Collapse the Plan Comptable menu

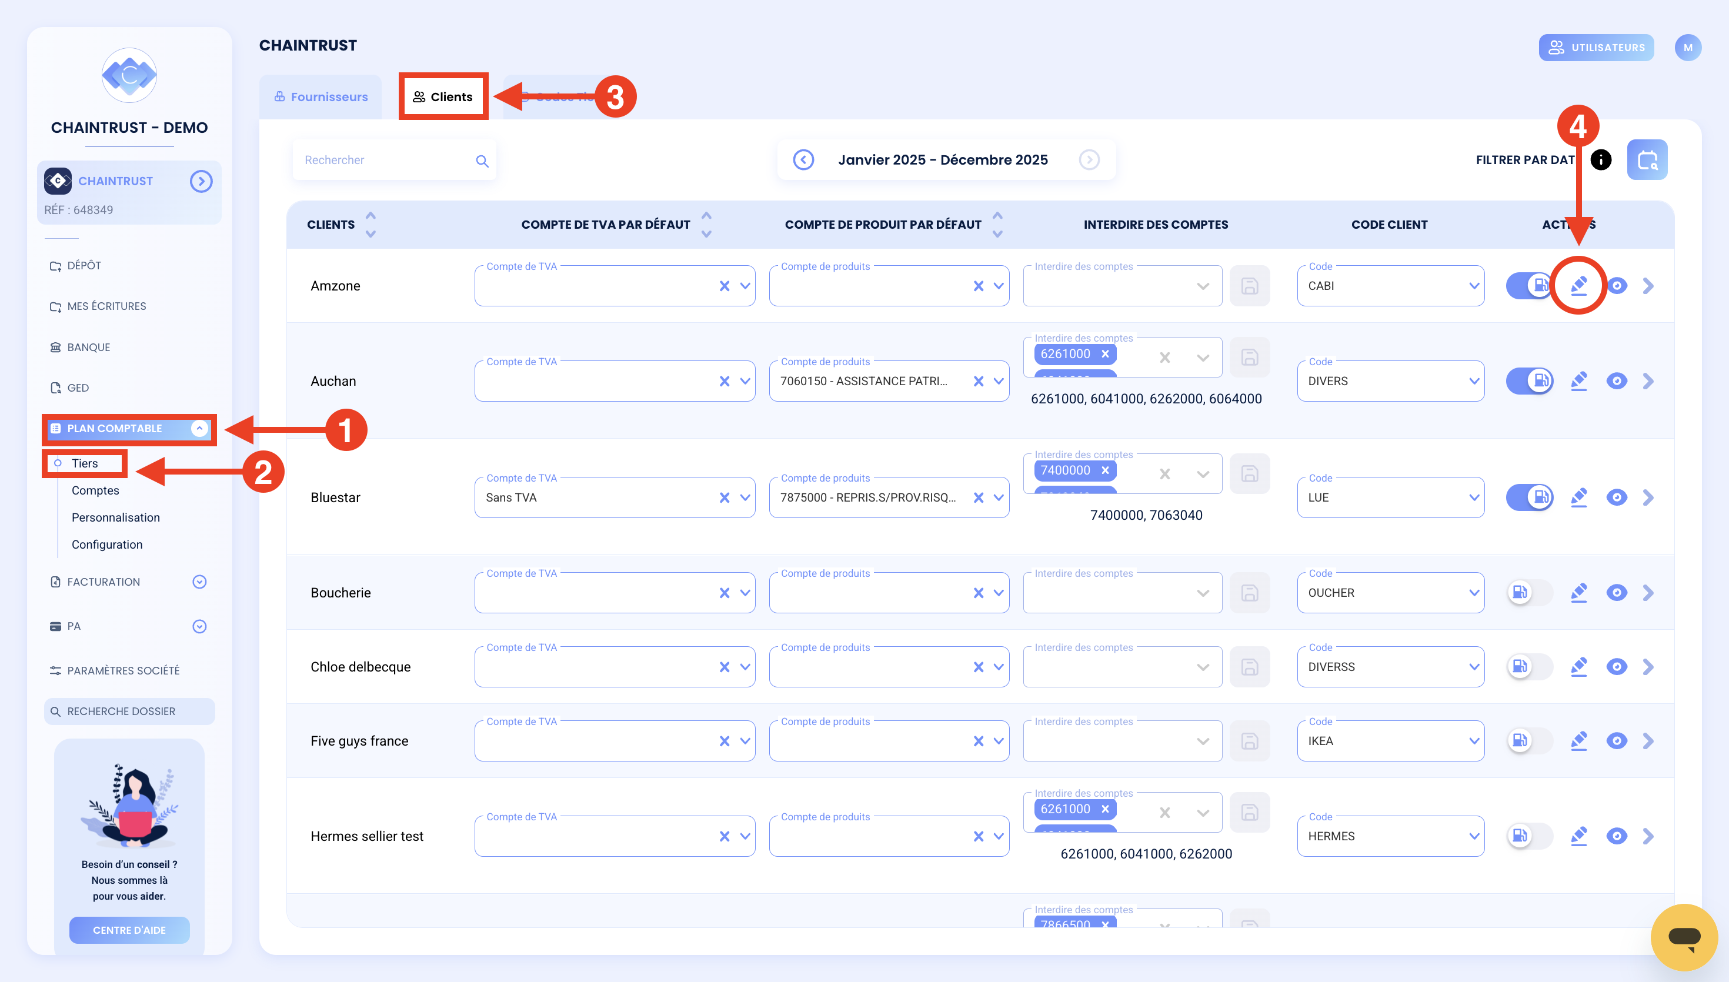[x=199, y=428]
